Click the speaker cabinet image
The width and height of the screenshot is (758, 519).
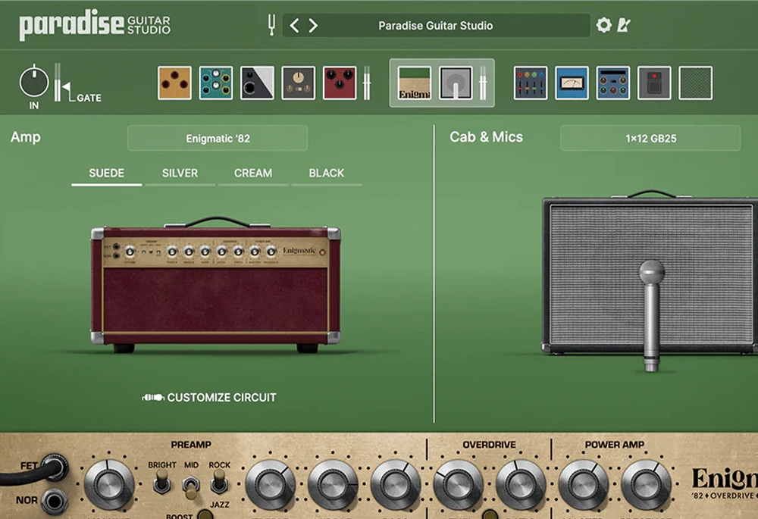point(650,273)
